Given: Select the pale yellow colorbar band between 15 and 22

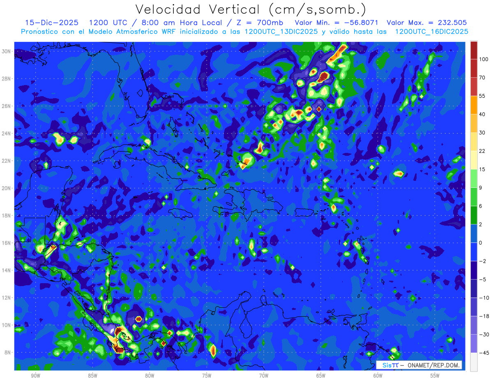Looking at the screenshot, I should click(474, 160).
